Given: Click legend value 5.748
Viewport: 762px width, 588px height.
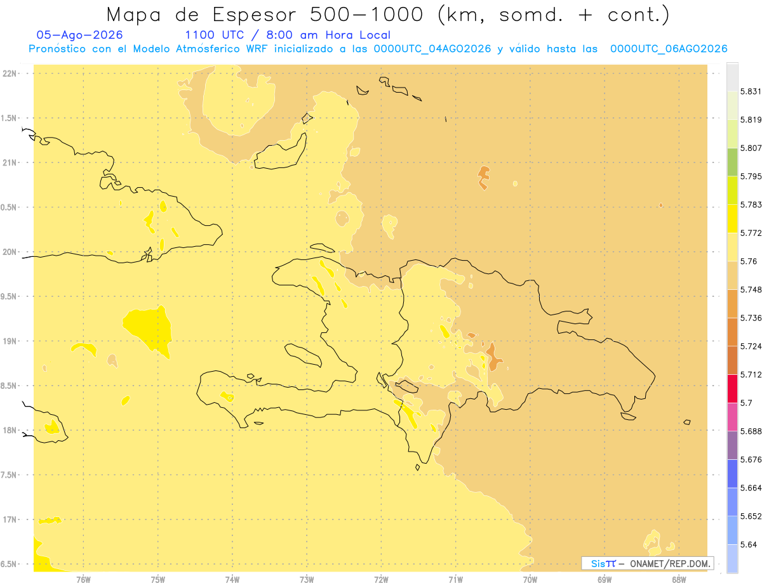Looking at the screenshot, I should (x=751, y=289).
